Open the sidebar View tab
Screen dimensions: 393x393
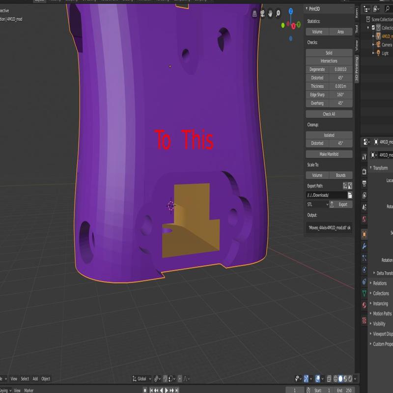tap(357, 45)
